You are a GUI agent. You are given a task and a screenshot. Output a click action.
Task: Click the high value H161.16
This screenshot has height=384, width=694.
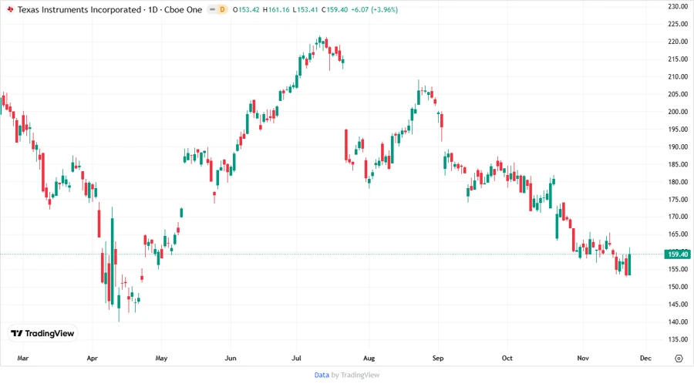pyautogui.click(x=276, y=9)
